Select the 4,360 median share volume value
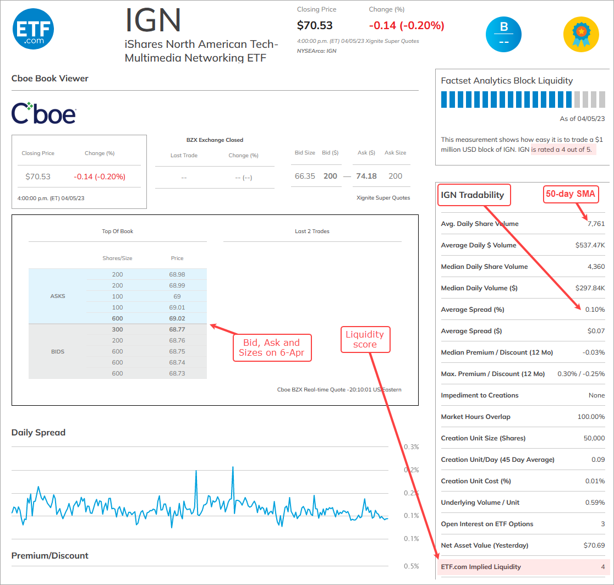 click(x=596, y=267)
